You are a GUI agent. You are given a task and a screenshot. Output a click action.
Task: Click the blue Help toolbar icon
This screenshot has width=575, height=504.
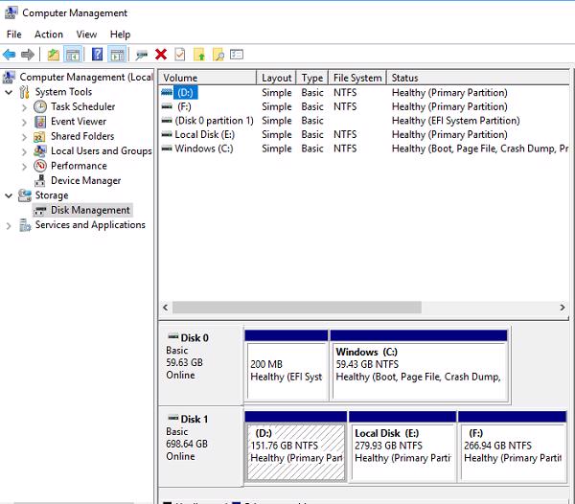pos(97,55)
